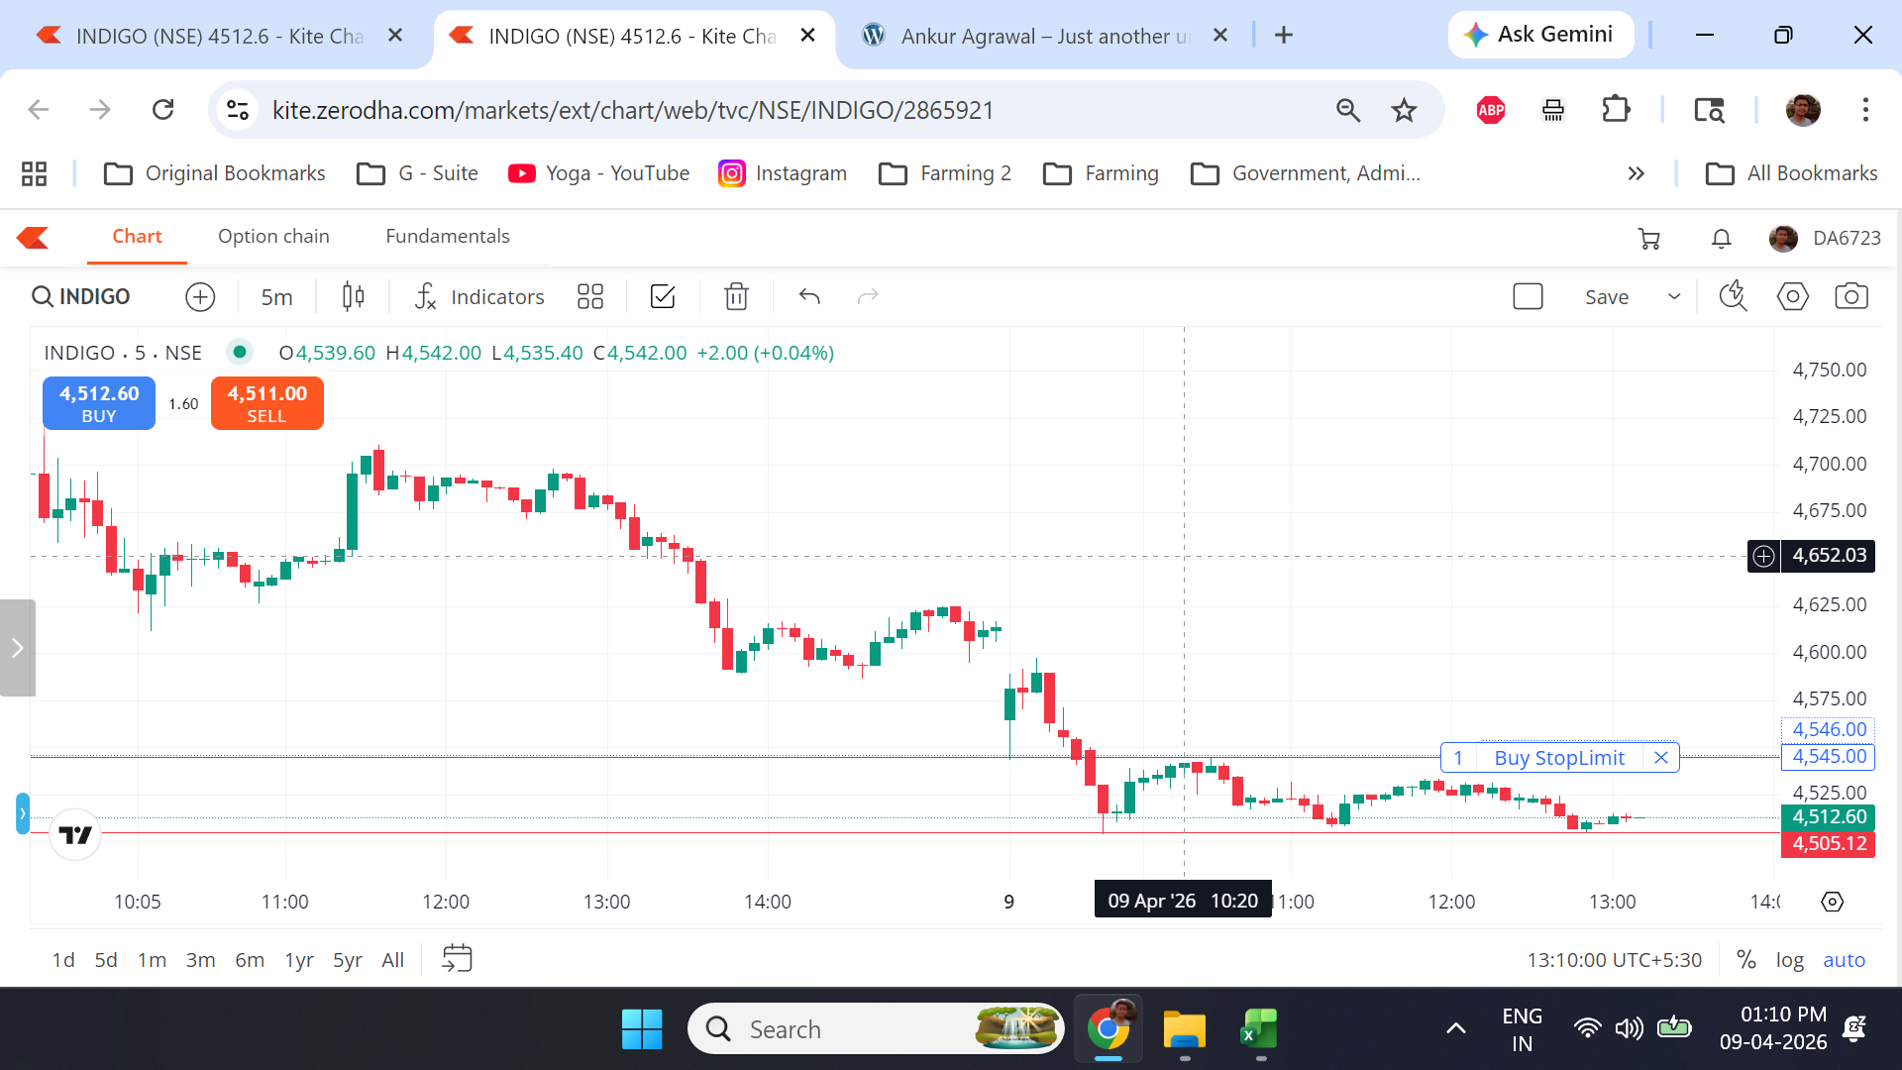Click the compare/add symbol plus icon
The height and width of the screenshot is (1070, 1902).
tap(200, 296)
